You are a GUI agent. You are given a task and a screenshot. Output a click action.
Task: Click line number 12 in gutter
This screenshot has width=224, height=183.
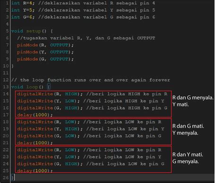point(6,80)
